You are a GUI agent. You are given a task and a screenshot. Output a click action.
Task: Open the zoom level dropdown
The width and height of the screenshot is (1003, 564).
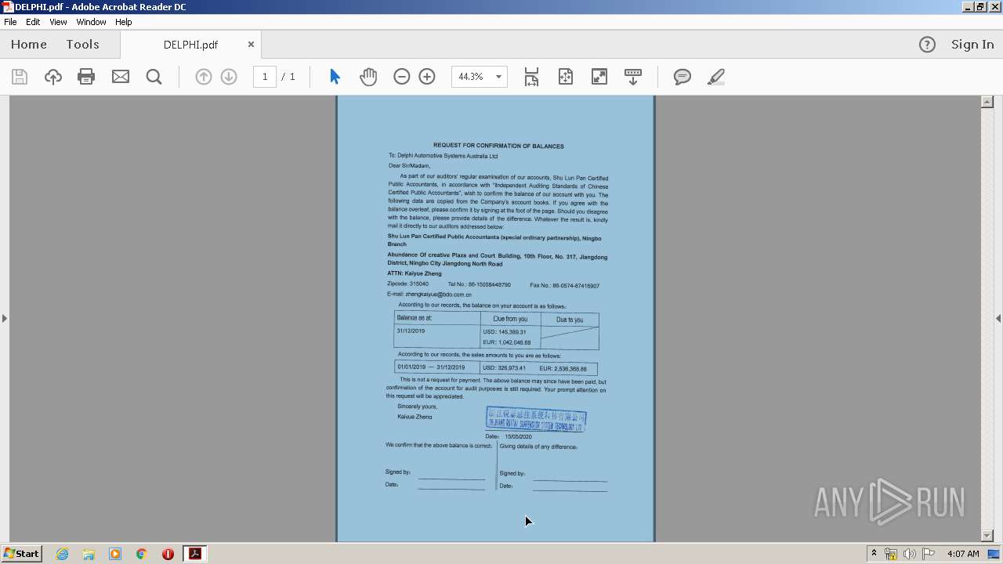(499, 77)
